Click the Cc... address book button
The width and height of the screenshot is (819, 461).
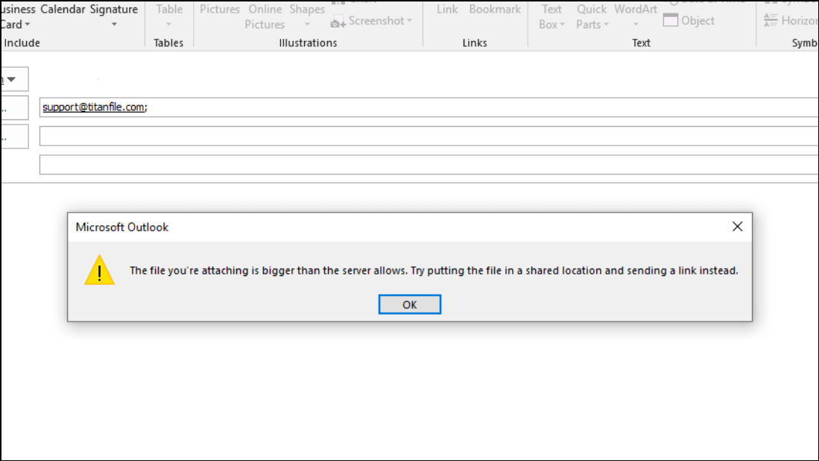(x=14, y=137)
